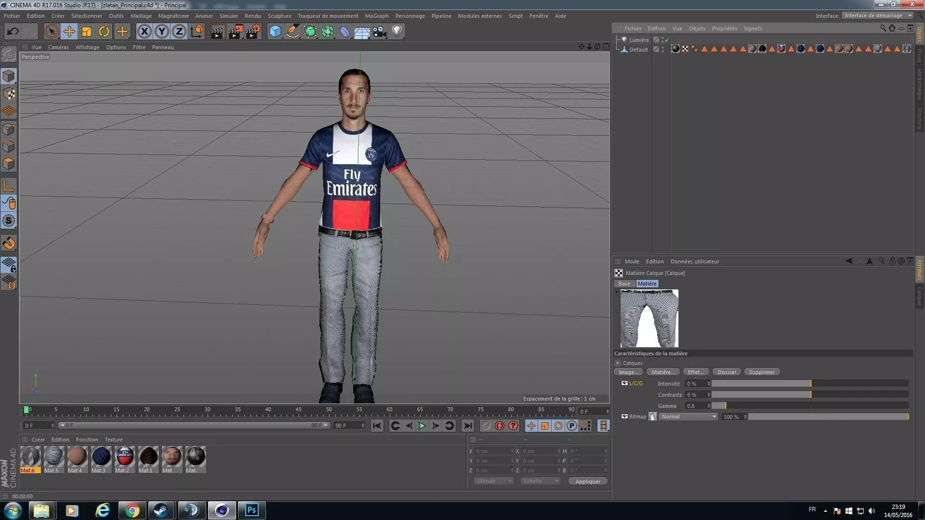Screen dimensions: 925x520
Task: Click the Gamma value field
Action: click(x=695, y=406)
